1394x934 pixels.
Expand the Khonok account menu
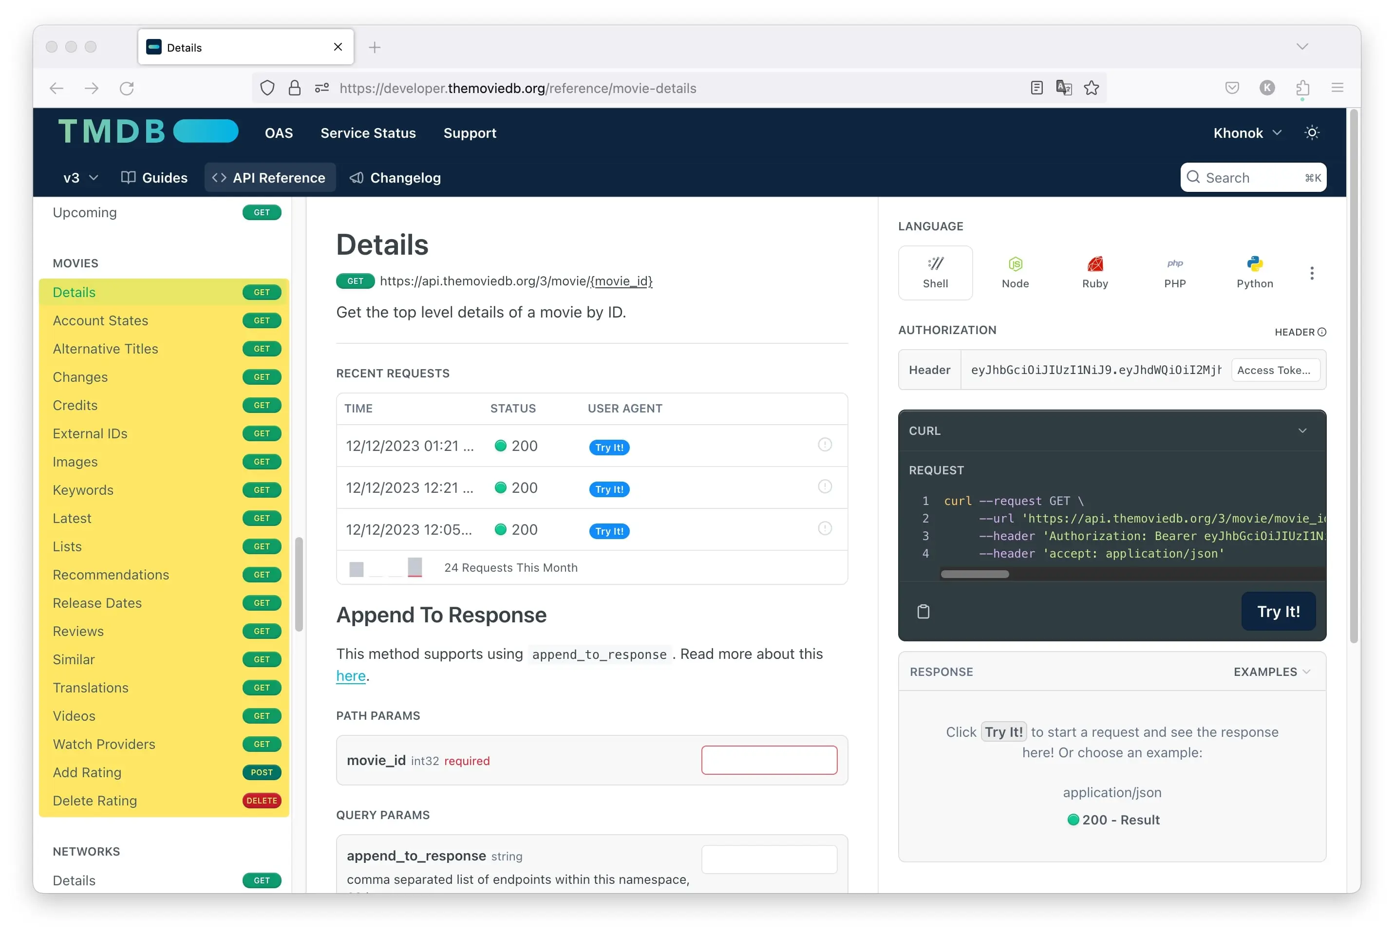tap(1247, 133)
